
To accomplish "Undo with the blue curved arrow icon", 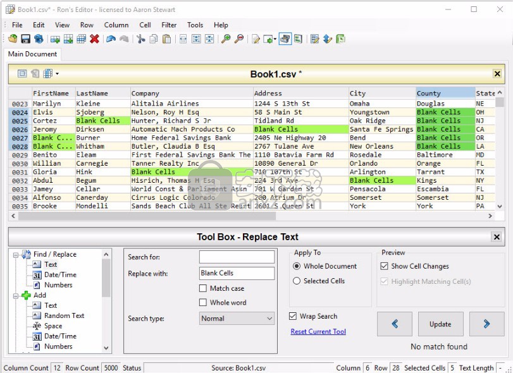I will click(111, 39).
